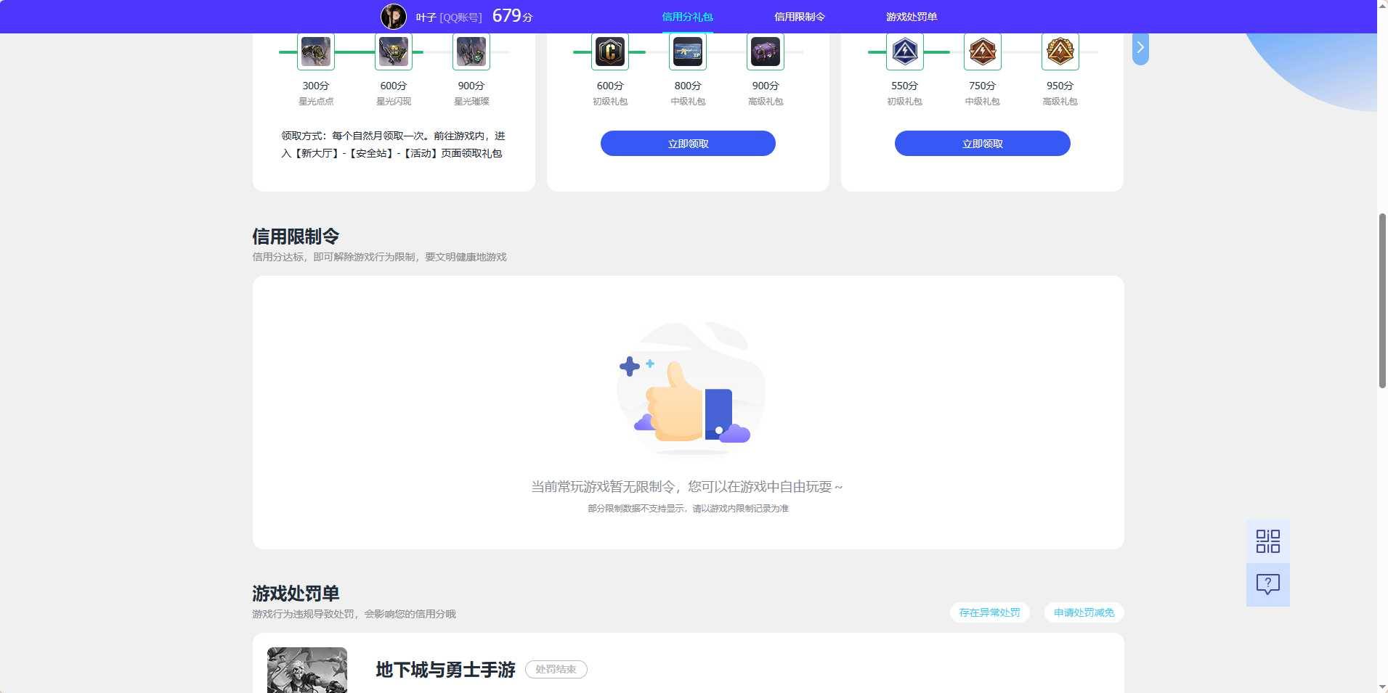Click the scrollbar up arrow
This screenshot has width=1388, height=693.
(x=1382, y=5)
